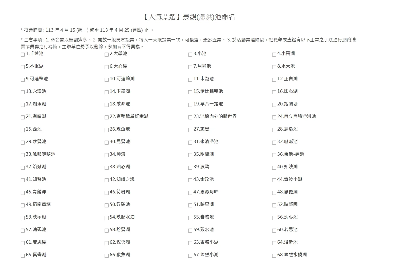Select 45.青鏡澤 checkbox

[x=23, y=193]
